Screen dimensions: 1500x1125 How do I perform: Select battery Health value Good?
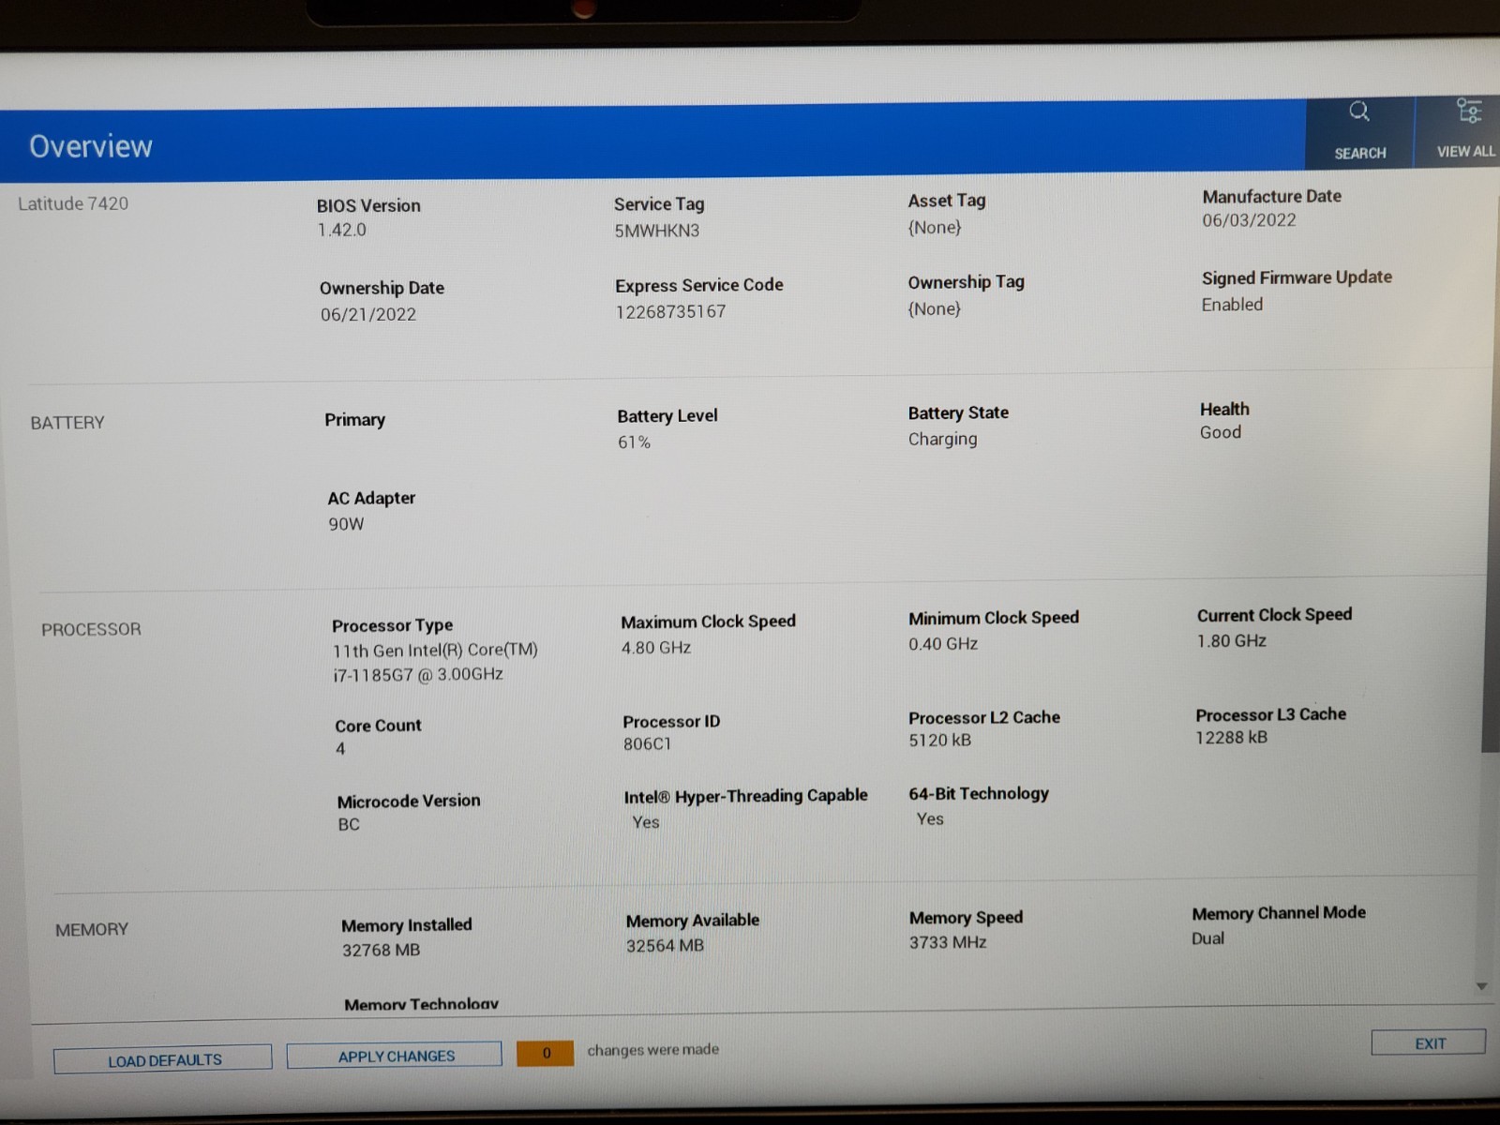[1221, 432]
